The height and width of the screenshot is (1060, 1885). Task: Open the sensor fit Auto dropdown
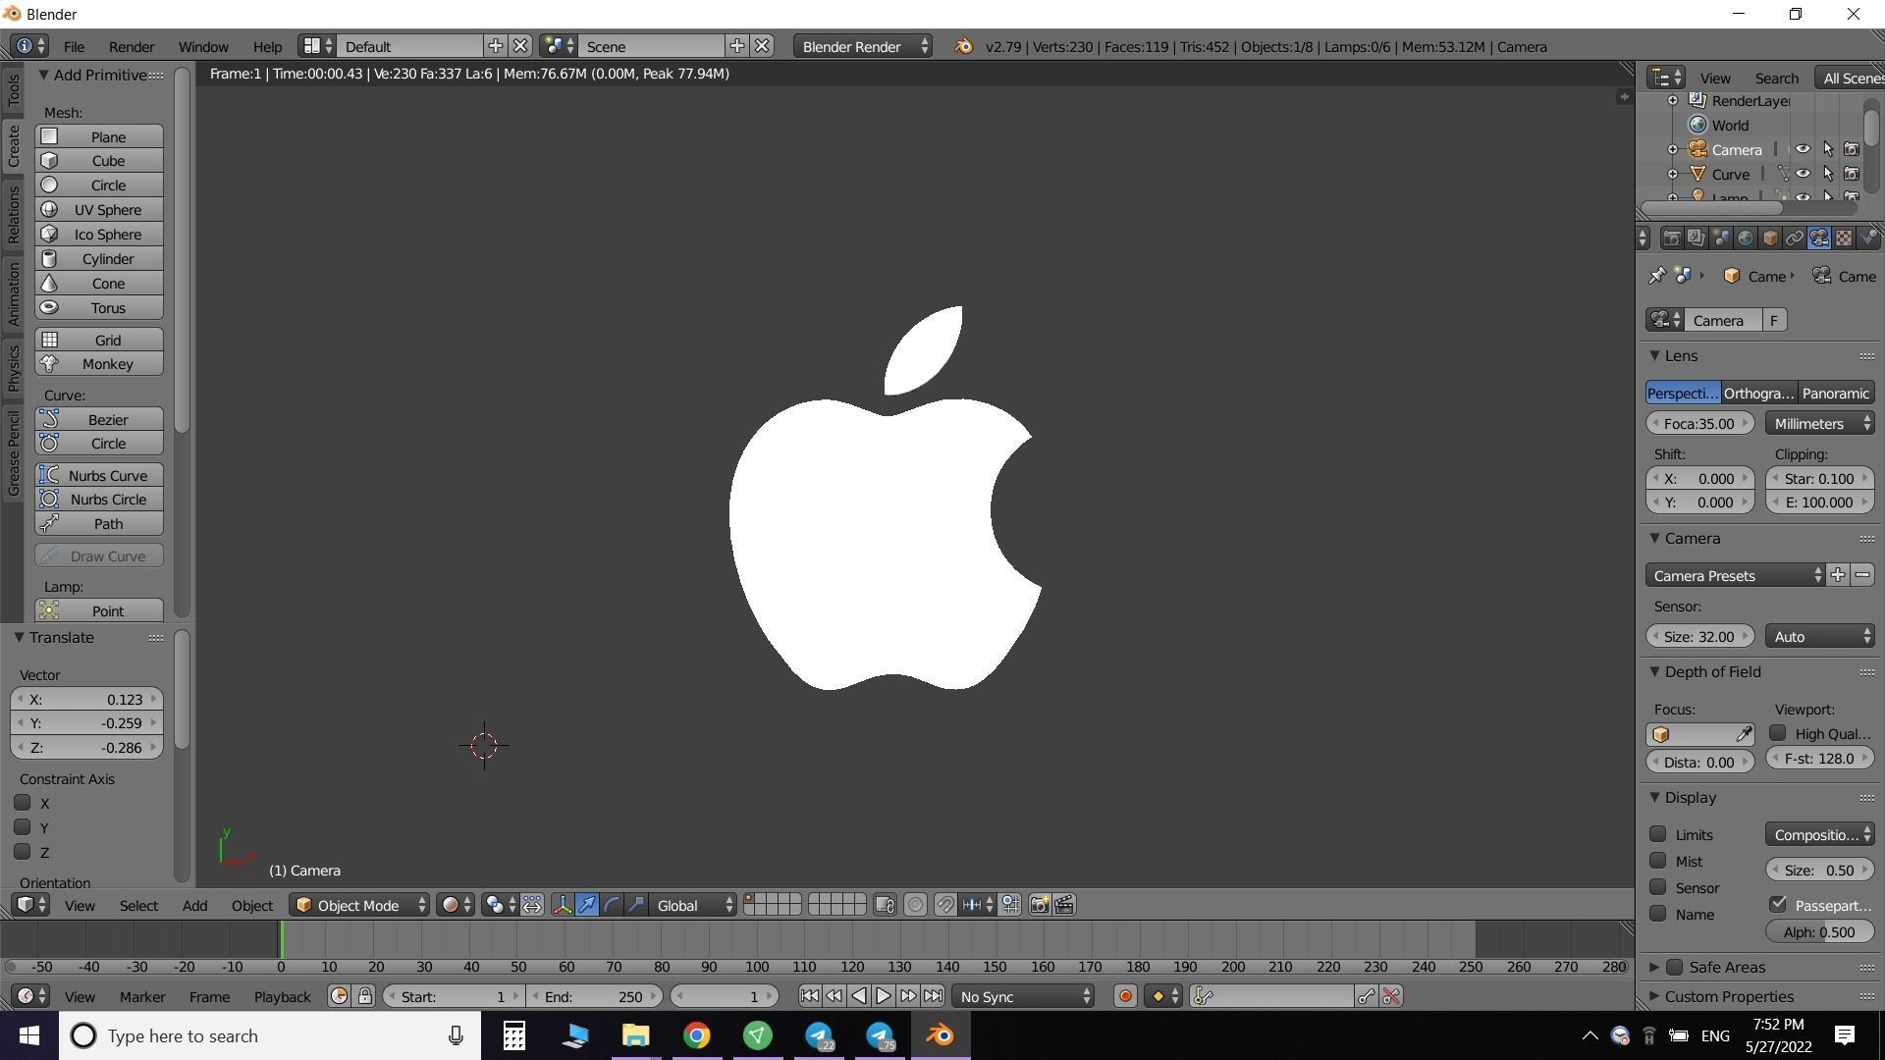point(1820,636)
